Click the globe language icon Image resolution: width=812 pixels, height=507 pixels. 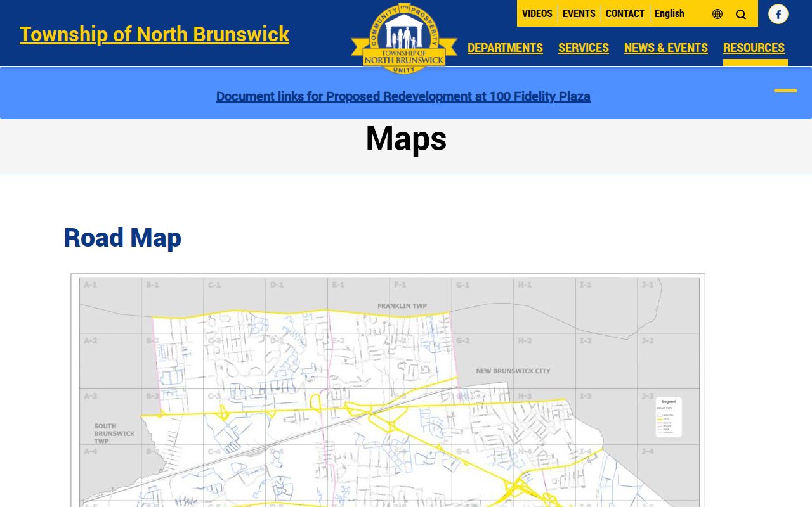(x=717, y=14)
